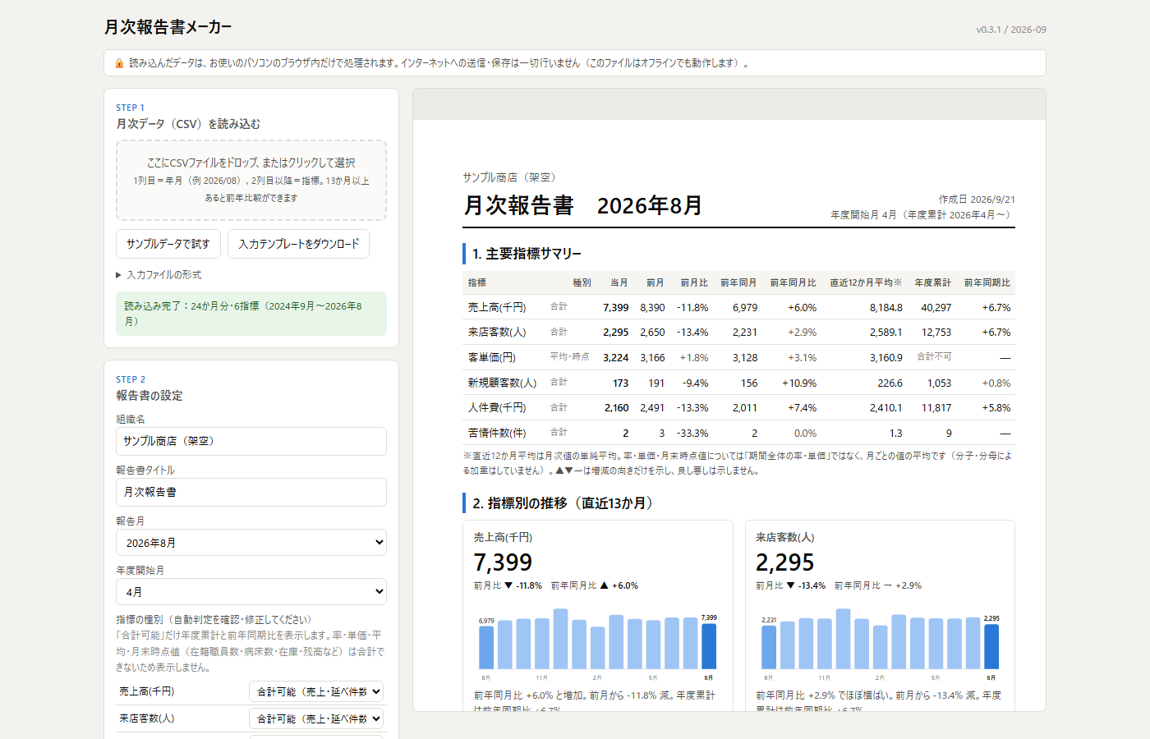Click the -33.3% cell in 苦情件数 row
This screenshot has width=1150, height=739.
[692, 434]
